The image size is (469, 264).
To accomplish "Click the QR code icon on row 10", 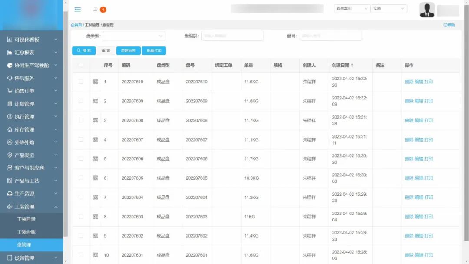I will coord(95,255).
